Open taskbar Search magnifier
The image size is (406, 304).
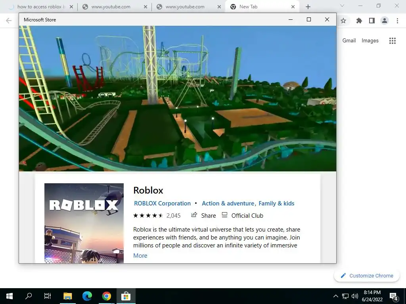click(29, 296)
